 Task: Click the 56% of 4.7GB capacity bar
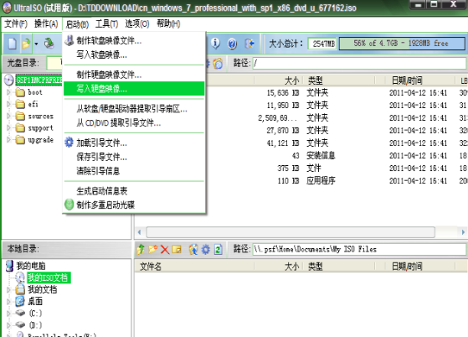[402, 44]
